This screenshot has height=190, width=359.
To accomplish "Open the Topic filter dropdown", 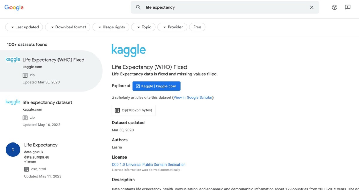I will coord(143,27).
